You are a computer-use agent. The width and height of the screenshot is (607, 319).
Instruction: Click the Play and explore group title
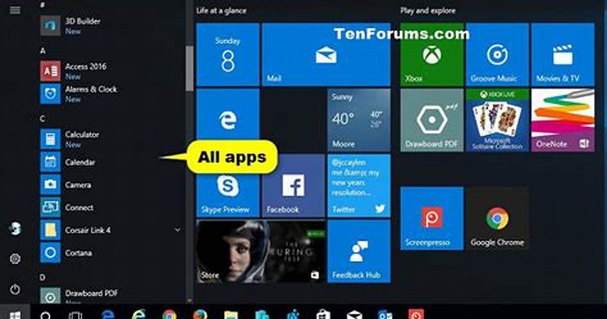pos(428,11)
